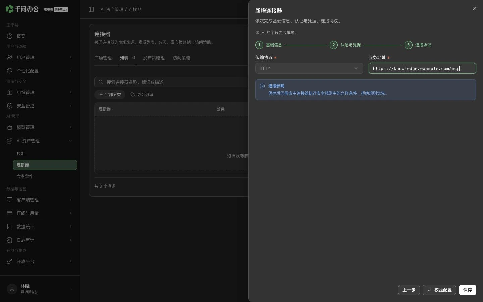Screen dimensions: 483x302
Task: Switch to the 发布策略组 tab
Action: (154, 58)
